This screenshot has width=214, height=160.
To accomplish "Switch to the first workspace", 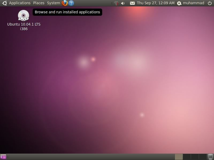I will click(x=179, y=157).
